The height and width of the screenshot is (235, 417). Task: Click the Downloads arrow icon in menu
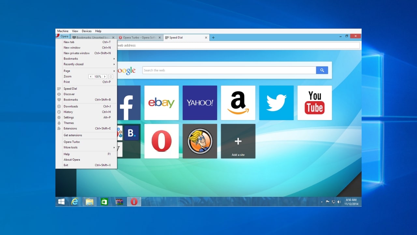click(59, 106)
